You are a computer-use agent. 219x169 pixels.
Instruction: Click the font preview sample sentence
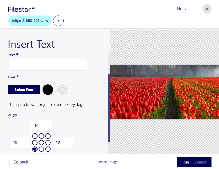point(46,104)
